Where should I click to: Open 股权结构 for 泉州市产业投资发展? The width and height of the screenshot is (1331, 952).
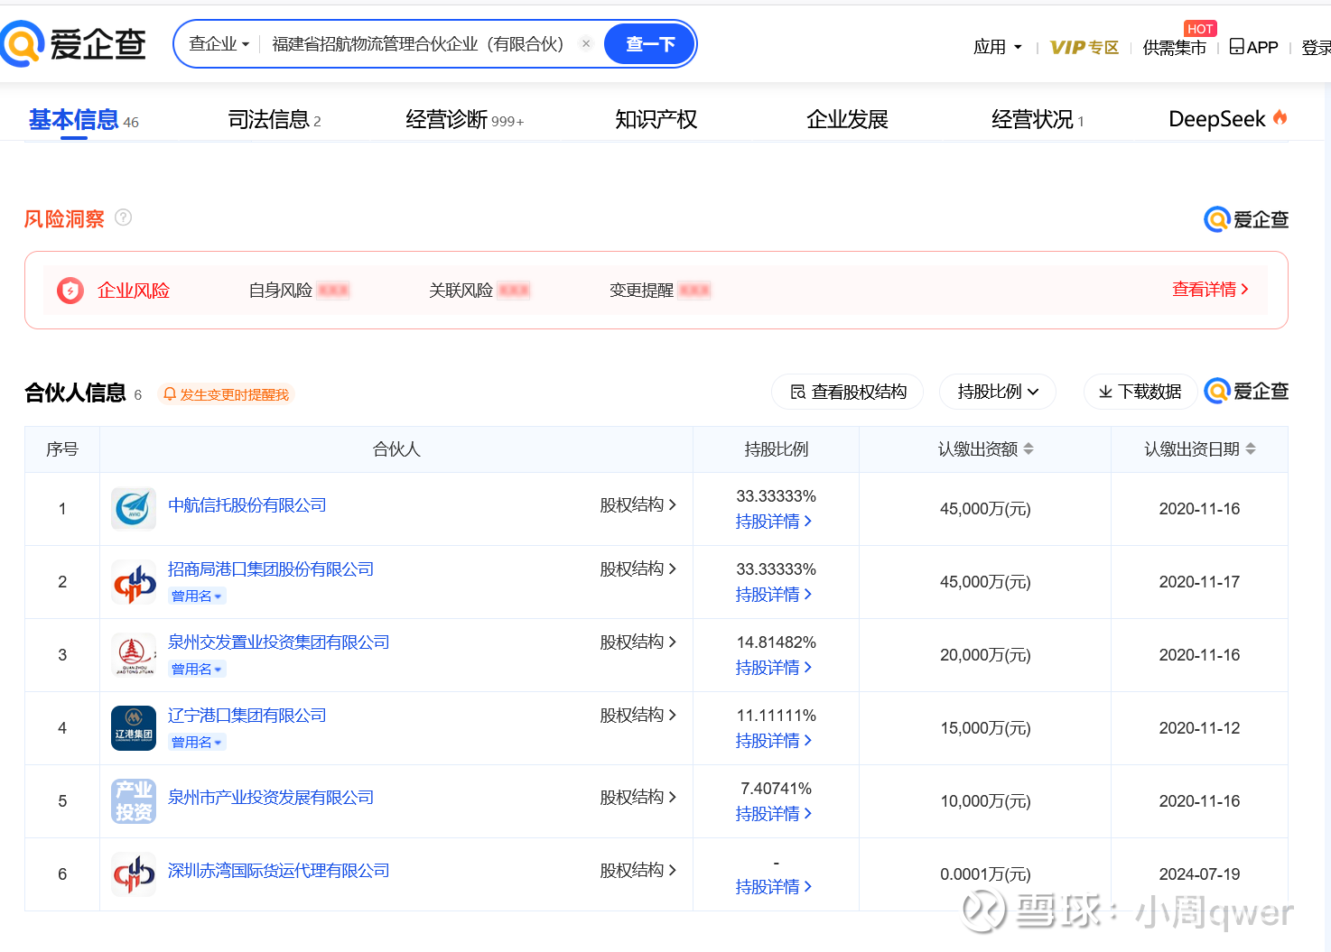pyautogui.click(x=638, y=797)
